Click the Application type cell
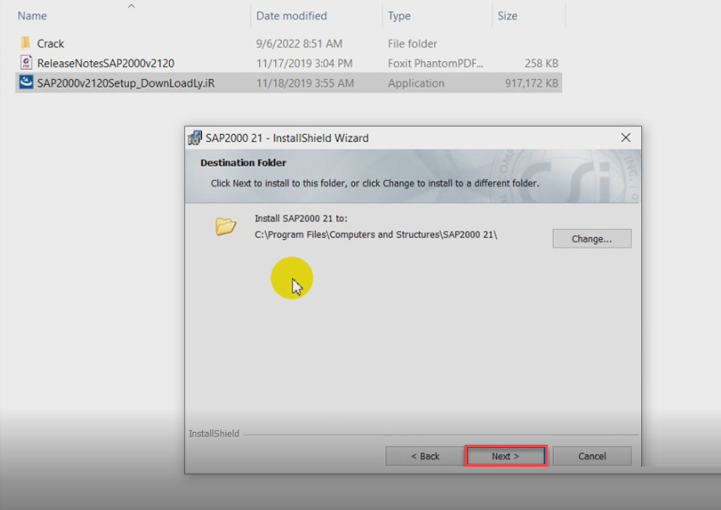This screenshot has height=510, width=721. (415, 83)
